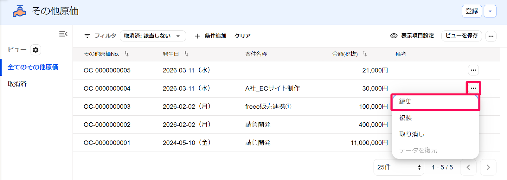The height and width of the screenshot is (180, 507).
Task: Choose データを復元 from the row menu
Action: (x=435, y=150)
